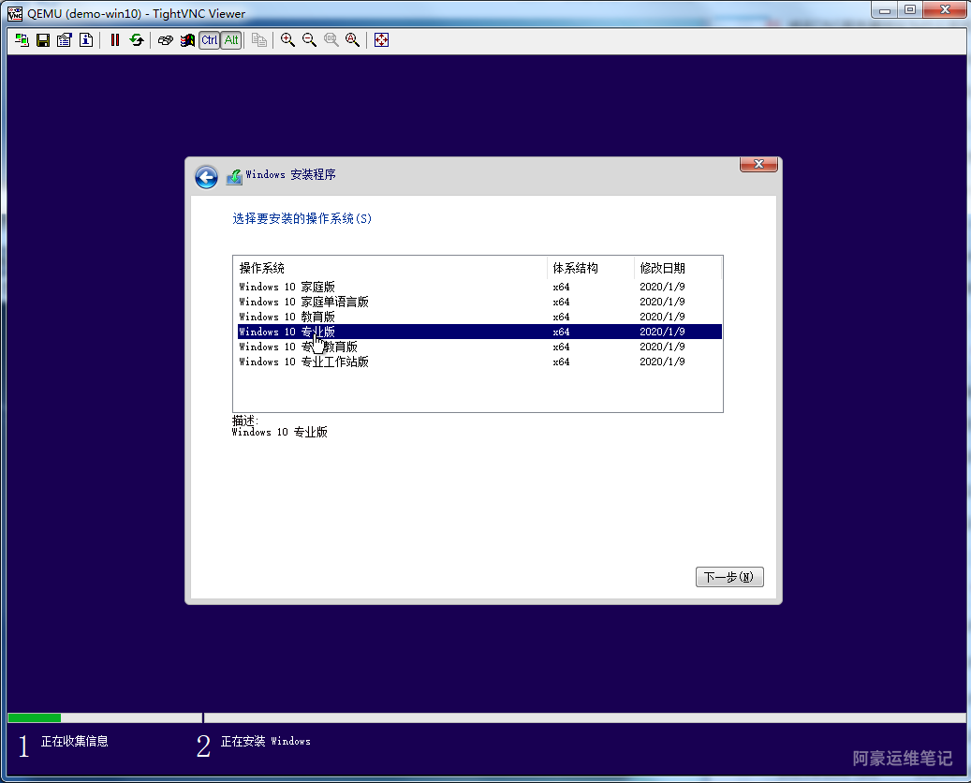
Task: Toggle the Alt key toolbar button
Action: click(x=231, y=40)
